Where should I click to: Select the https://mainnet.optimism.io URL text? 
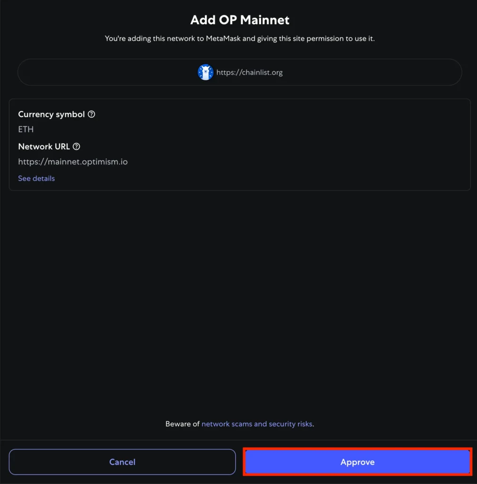73,162
